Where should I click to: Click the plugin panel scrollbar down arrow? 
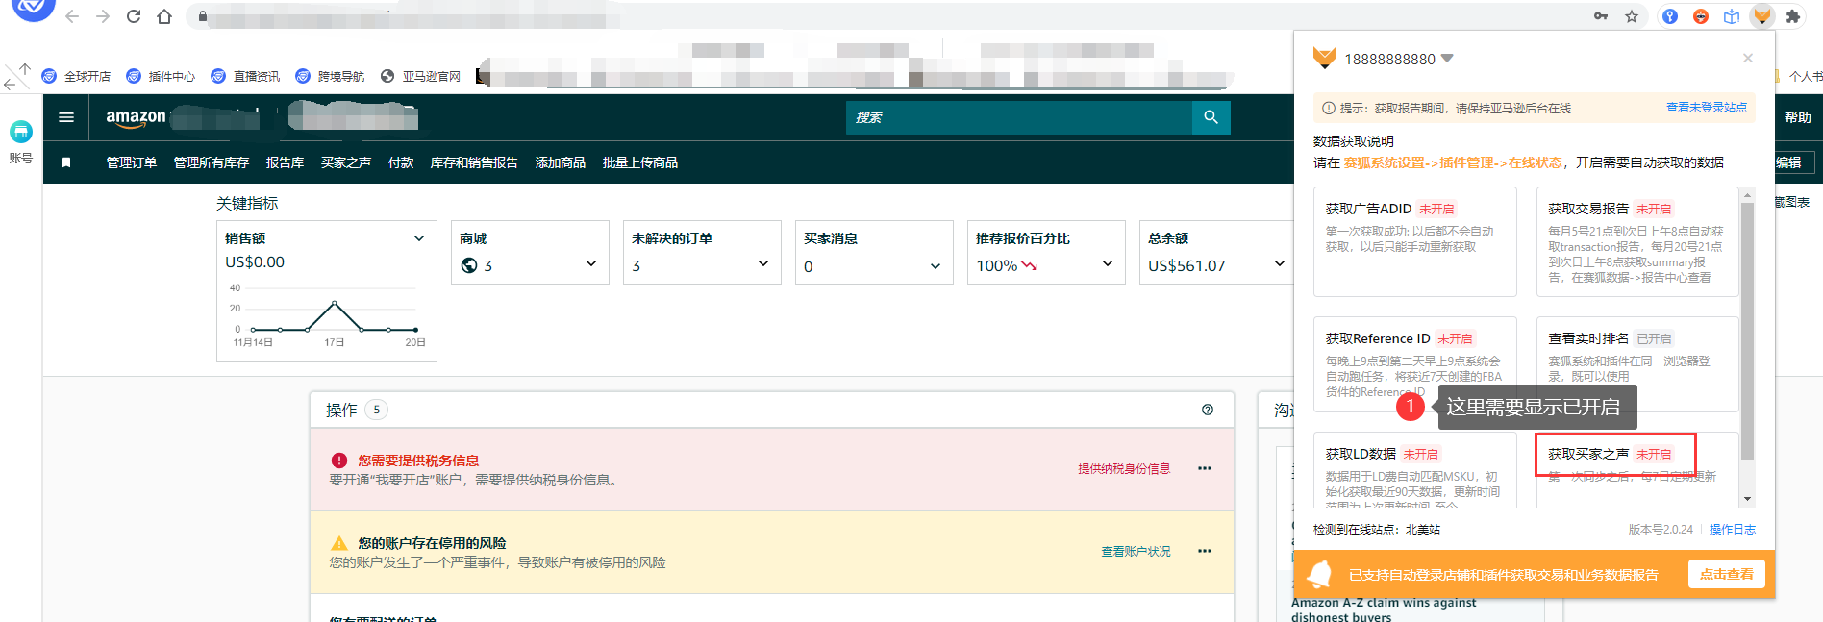pyautogui.click(x=1748, y=499)
